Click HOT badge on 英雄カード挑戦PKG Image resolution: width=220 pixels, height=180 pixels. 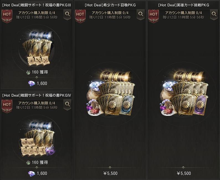(154, 16)
